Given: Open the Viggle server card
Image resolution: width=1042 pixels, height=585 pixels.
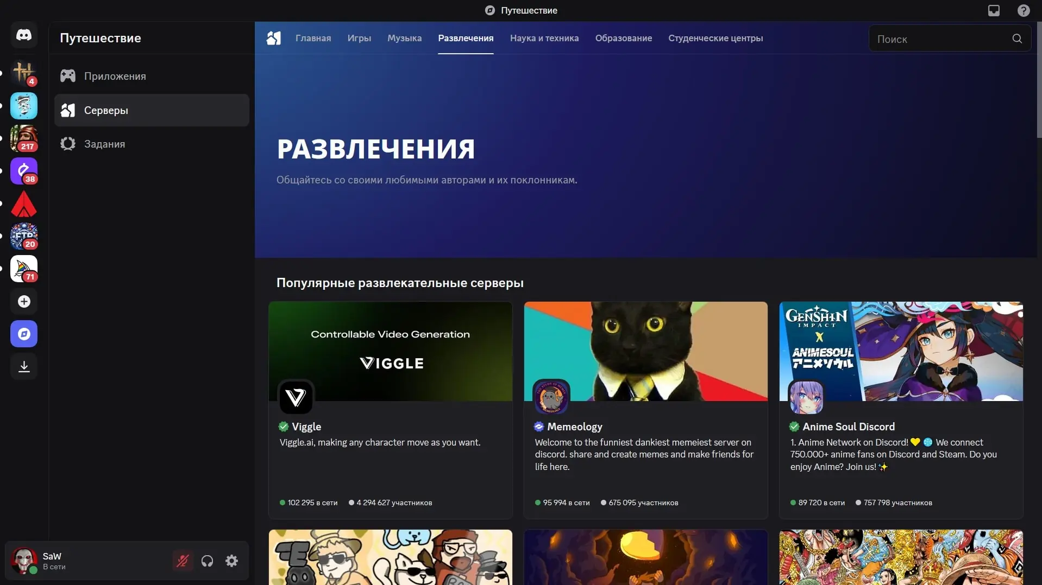Looking at the screenshot, I should [390, 410].
